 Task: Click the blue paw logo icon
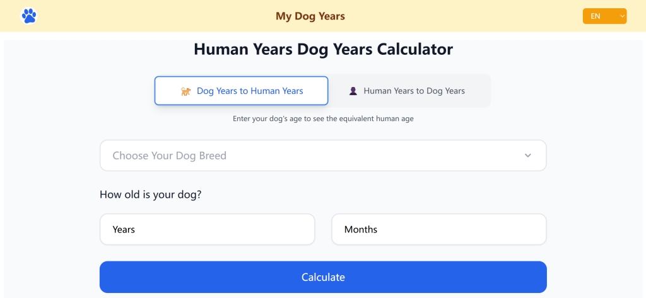29,16
